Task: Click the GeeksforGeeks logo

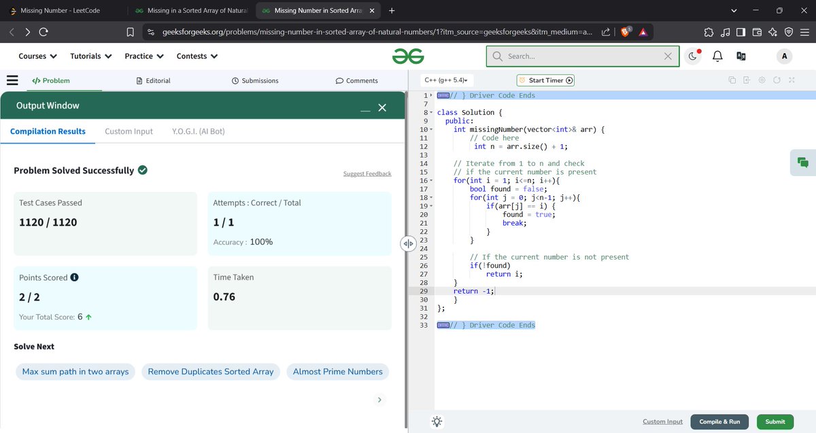Action: pos(408,56)
